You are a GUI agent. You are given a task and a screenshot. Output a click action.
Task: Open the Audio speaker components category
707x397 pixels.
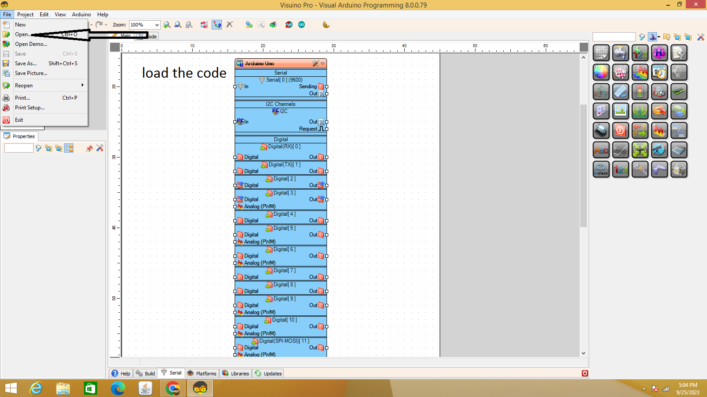click(679, 72)
